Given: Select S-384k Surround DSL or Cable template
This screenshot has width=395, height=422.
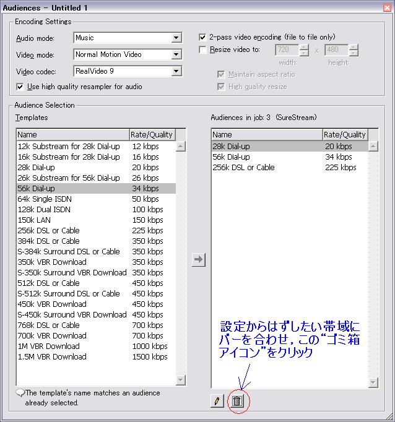Looking at the screenshot, I should (x=96, y=251).
